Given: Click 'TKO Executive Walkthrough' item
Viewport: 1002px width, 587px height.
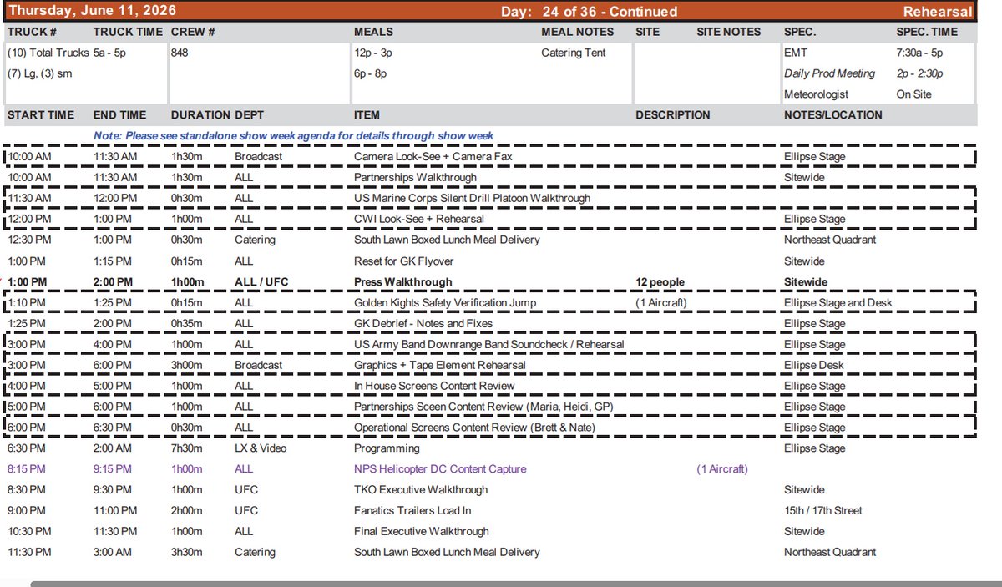Looking at the screenshot, I should [x=421, y=490].
